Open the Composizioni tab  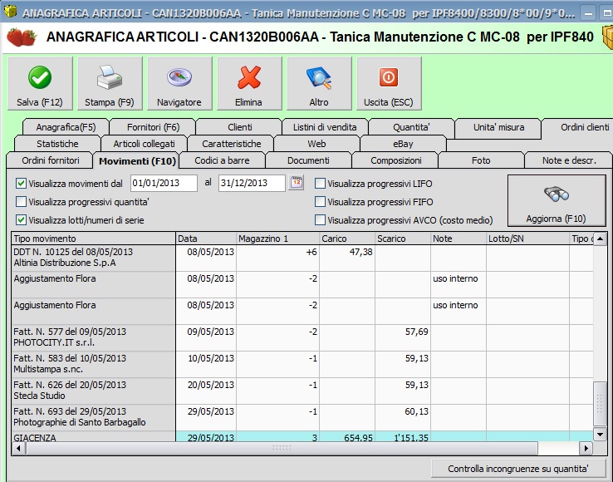point(395,160)
